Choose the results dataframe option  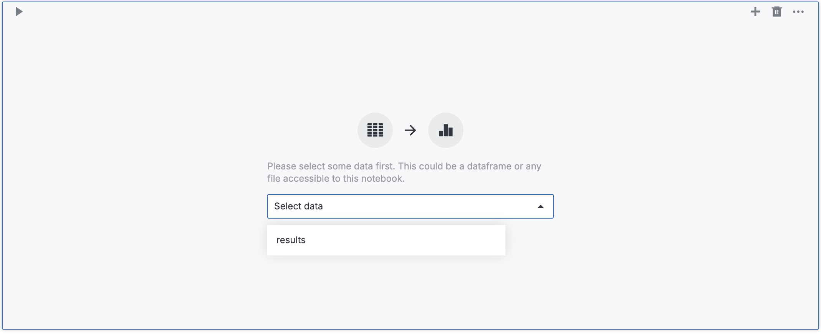pyautogui.click(x=291, y=240)
